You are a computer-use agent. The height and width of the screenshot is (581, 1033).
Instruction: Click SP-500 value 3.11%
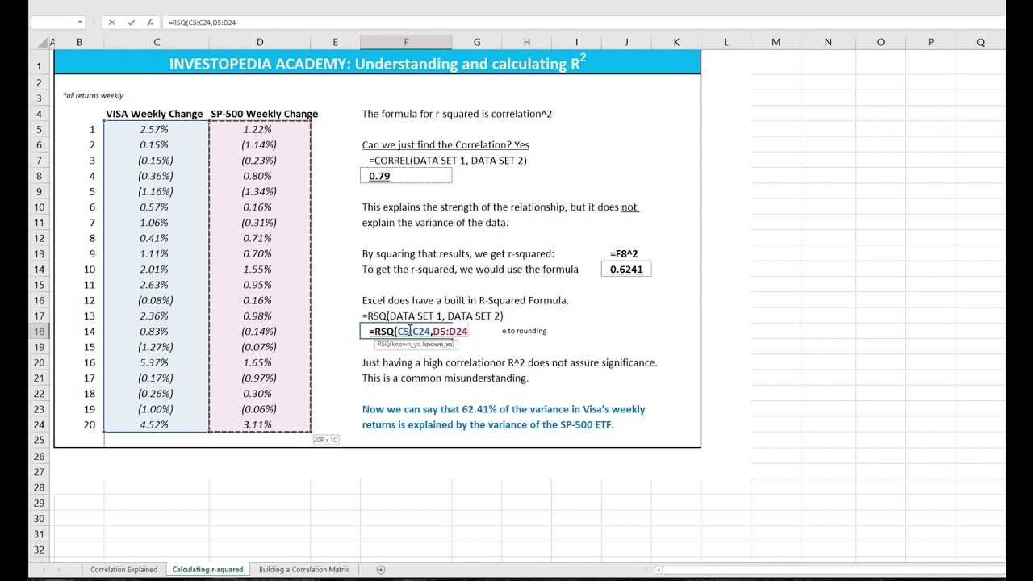pos(257,424)
